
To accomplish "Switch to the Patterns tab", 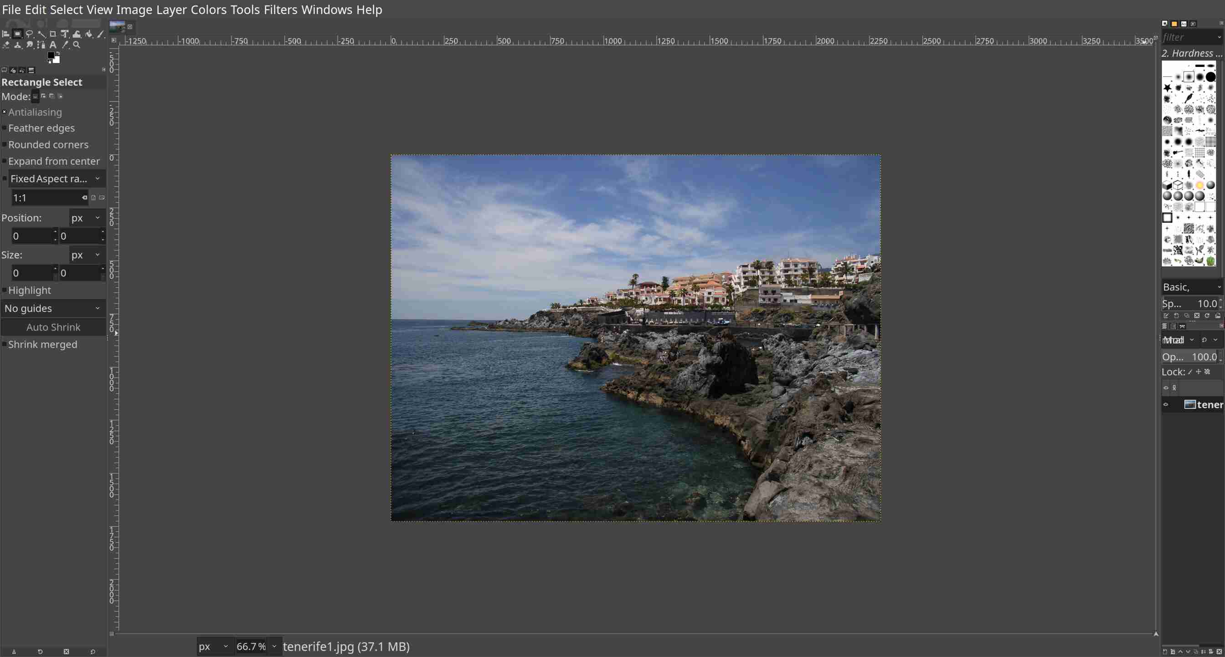I will pos(1174,24).
